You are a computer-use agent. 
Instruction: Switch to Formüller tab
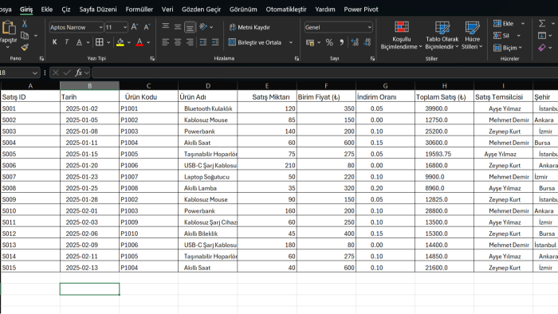pos(139,10)
